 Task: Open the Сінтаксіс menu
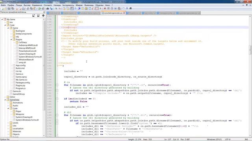48,5
